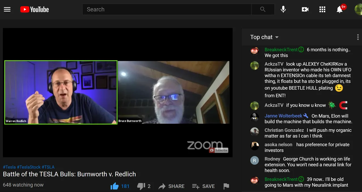Viewport: 362px width, 192px height.
Task: Click the asoka nelson author name
Action: [x=278, y=144]
